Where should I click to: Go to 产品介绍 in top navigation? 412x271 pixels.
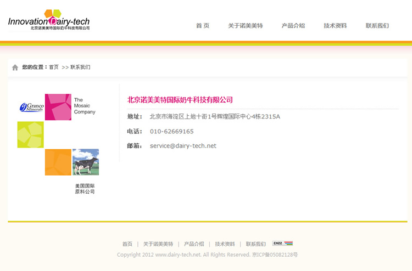tap(293, 26)
